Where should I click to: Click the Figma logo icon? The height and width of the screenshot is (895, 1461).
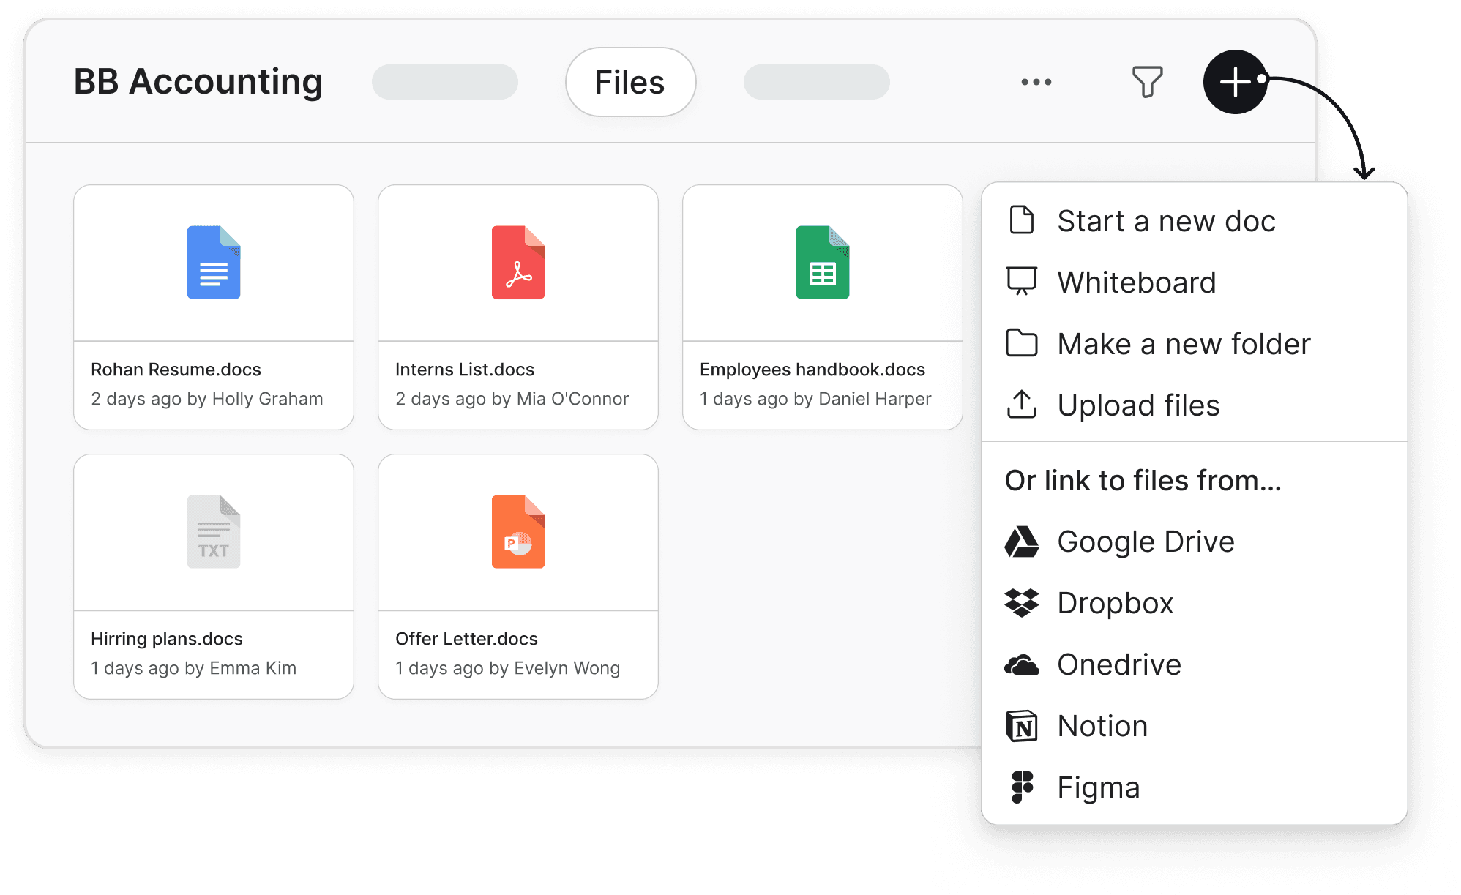pos(1021,787)
